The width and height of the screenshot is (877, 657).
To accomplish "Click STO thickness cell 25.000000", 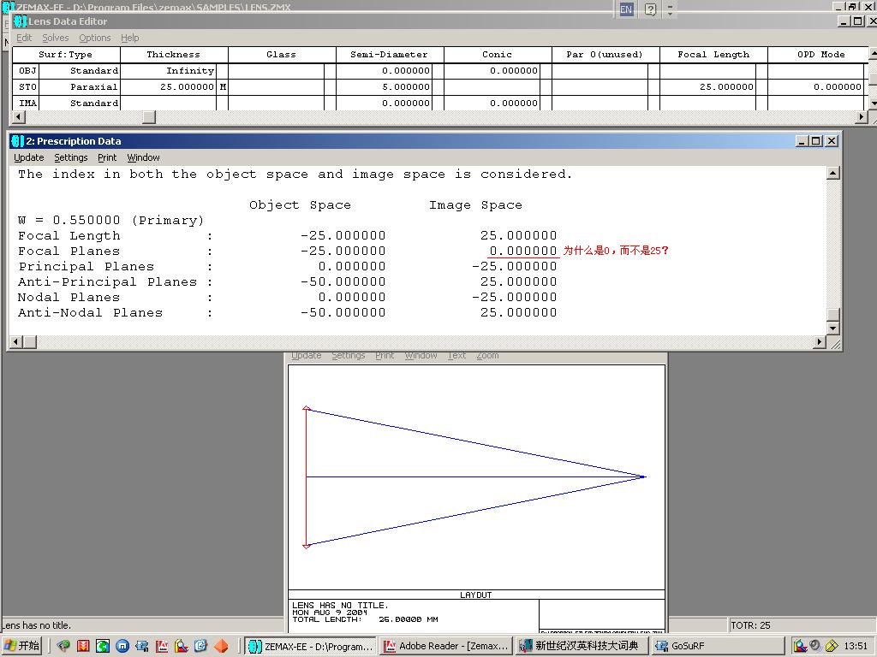I will 169,86.
